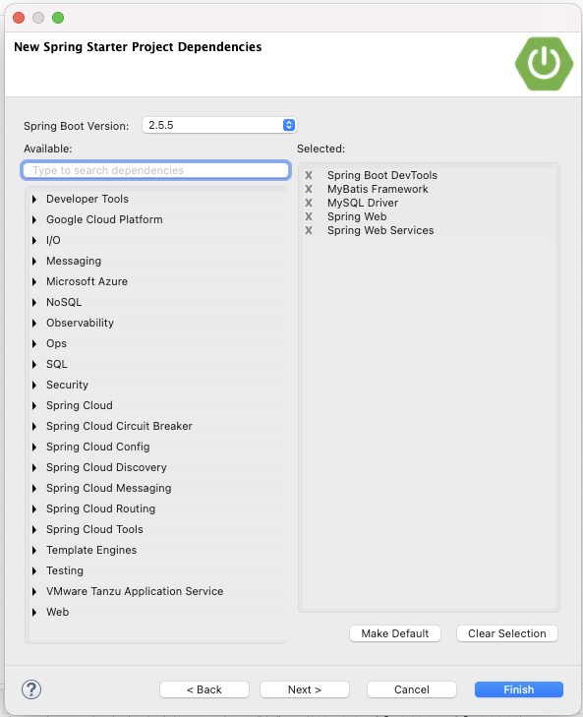Expand the Template Engines arrow

tap(34, 550)
